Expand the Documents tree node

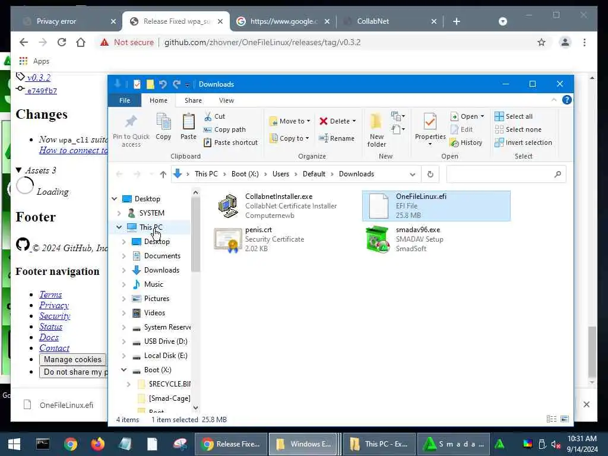(123, 256)
